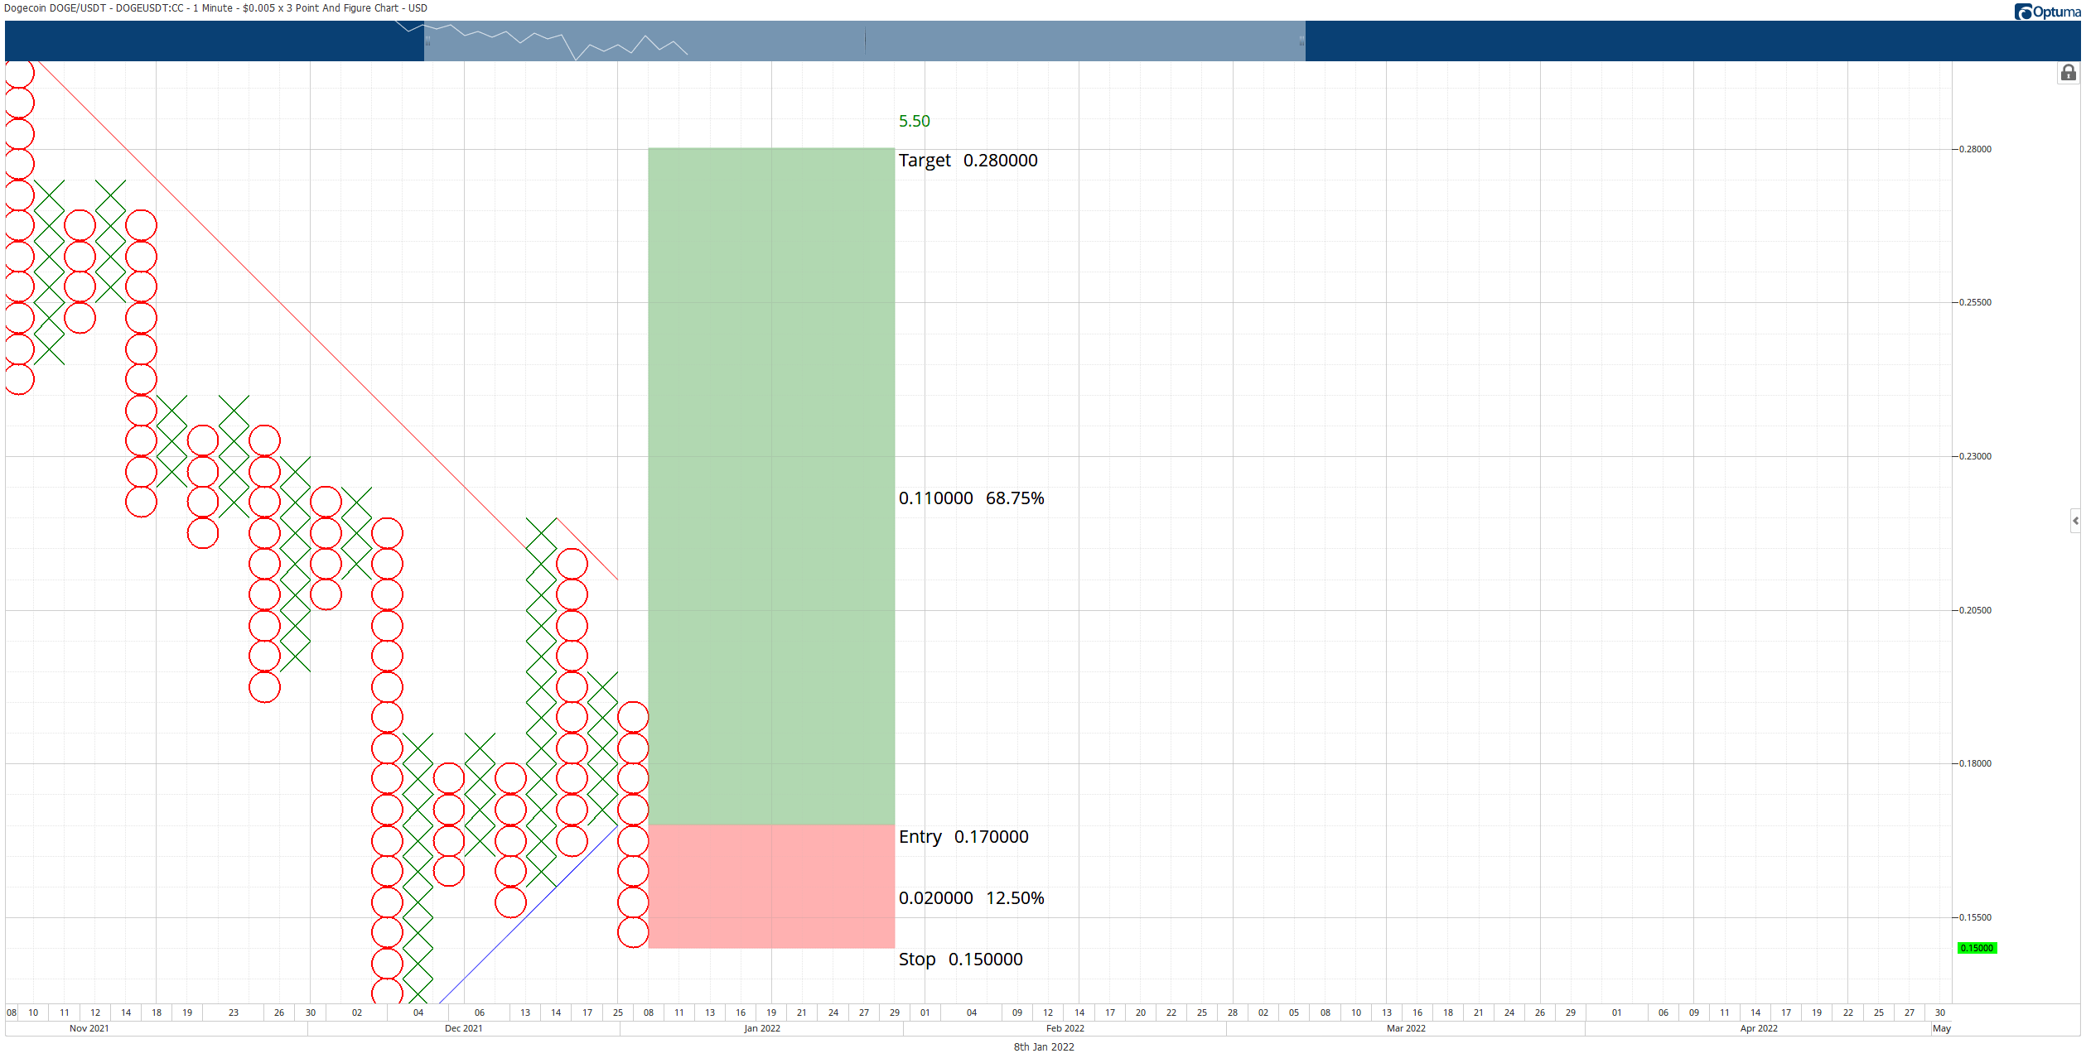Click the 0.28000 price axis label

1975,149
